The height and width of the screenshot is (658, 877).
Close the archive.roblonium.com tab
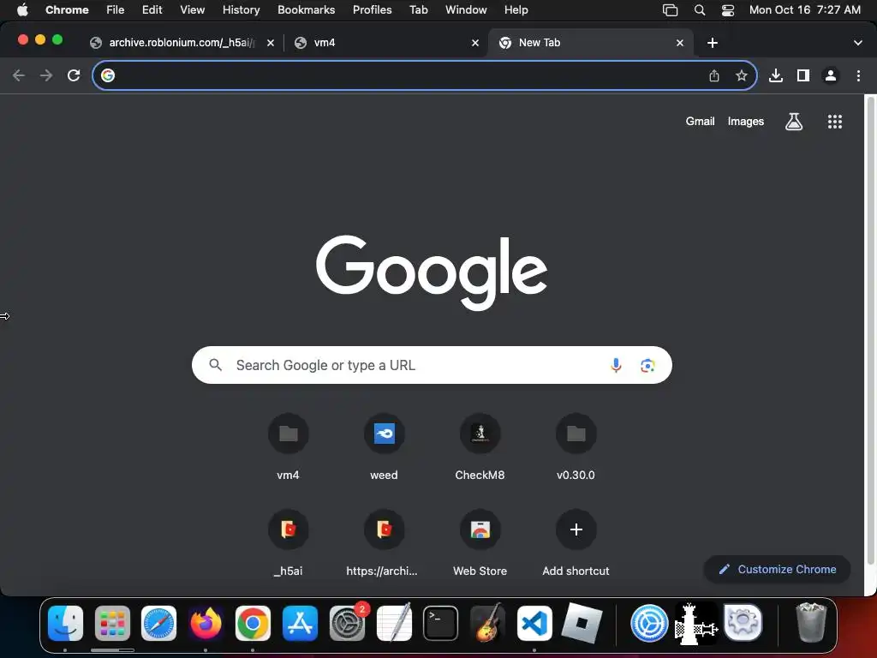pos(271,43)
